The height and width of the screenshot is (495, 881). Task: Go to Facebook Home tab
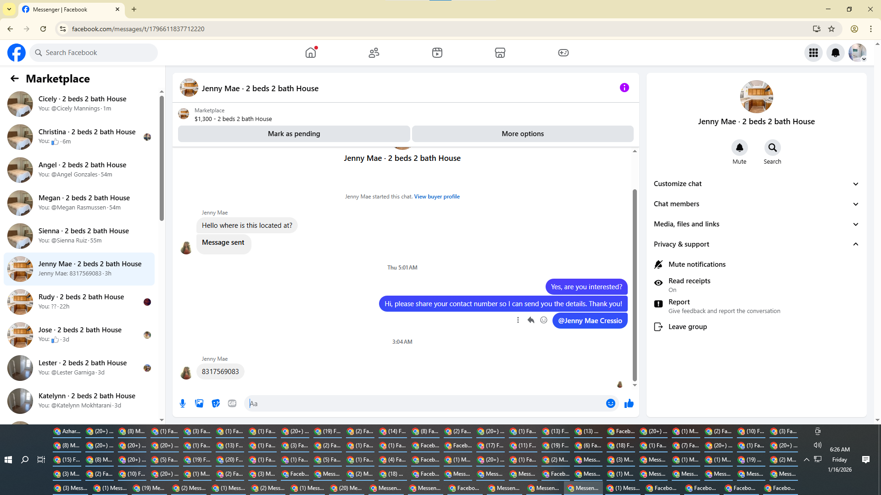click(x=311, y=53)
